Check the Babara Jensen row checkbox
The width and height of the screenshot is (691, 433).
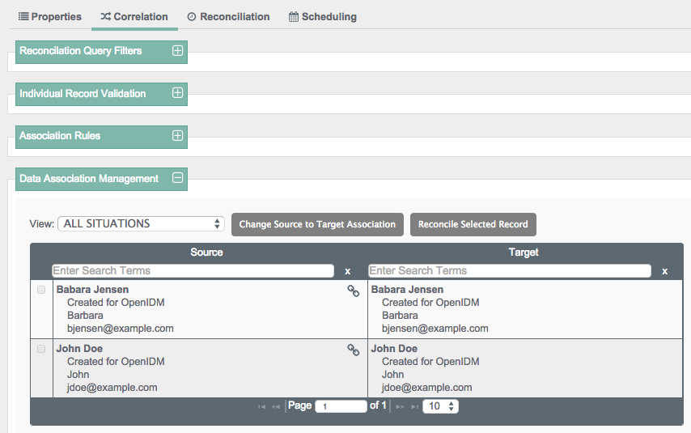coord(41,290)
